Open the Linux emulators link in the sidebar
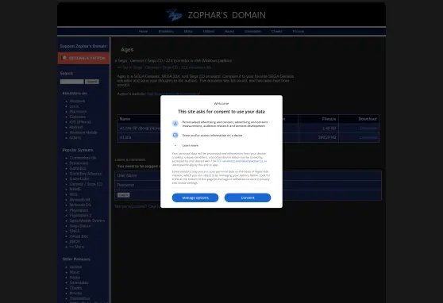This screenshot has height=303, width=443. 75,106
